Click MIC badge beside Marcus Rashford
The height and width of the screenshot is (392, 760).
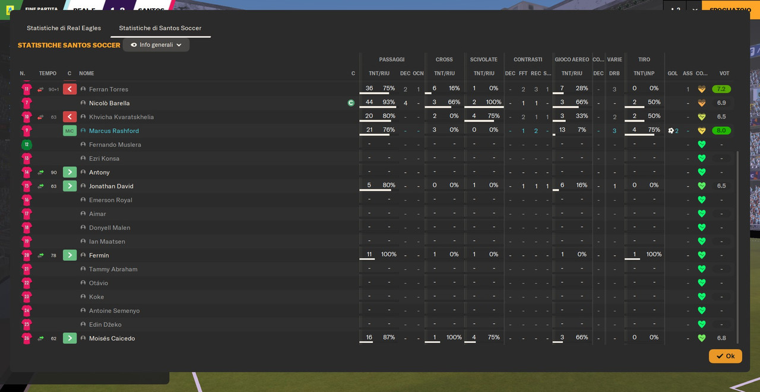click(69, 130)
